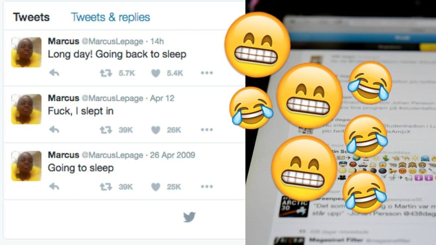
Task: Switch to the Tweets & replies tab
Action: pyautogui.click(x=111, y=17)
